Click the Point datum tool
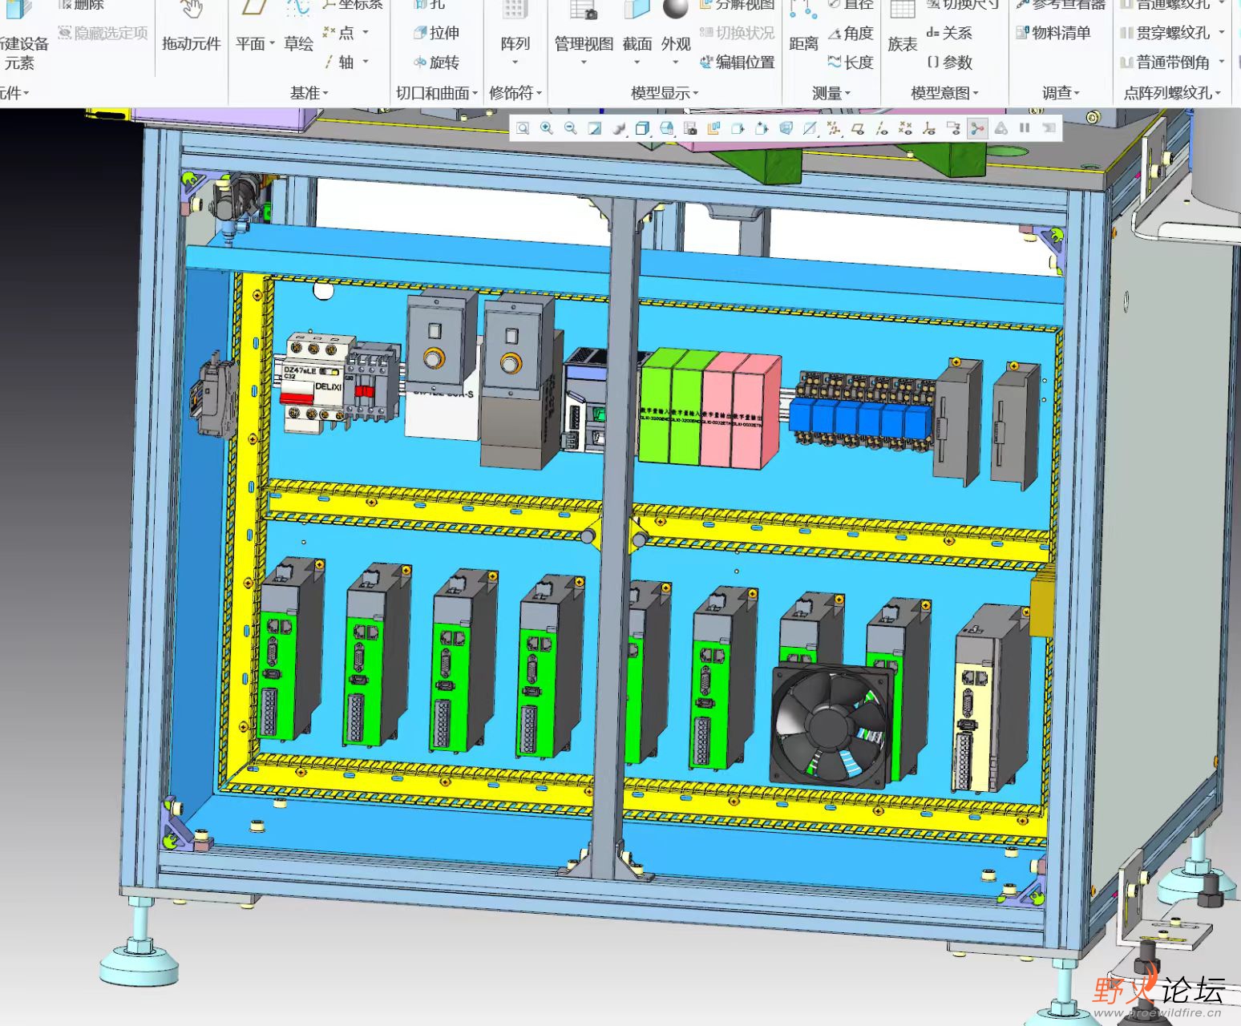Image resolution: width=1241 pixels, height=1026 pixels. tap(339, 33)
